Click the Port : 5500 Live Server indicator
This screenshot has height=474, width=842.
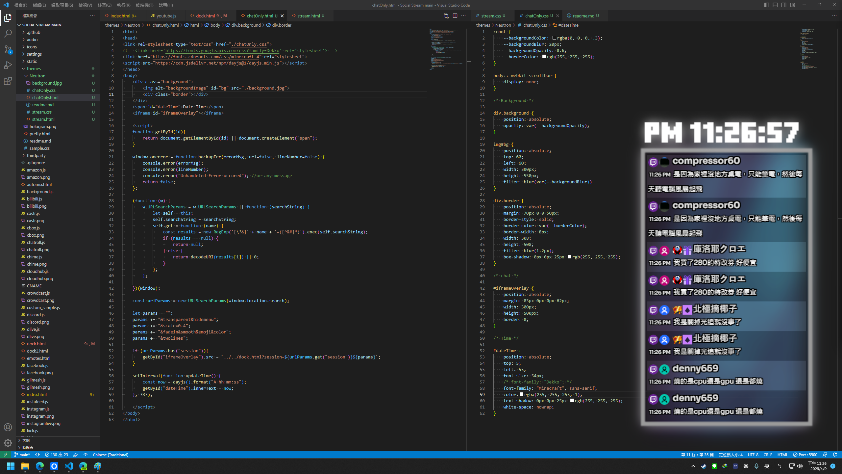click(x=805, y=455)
